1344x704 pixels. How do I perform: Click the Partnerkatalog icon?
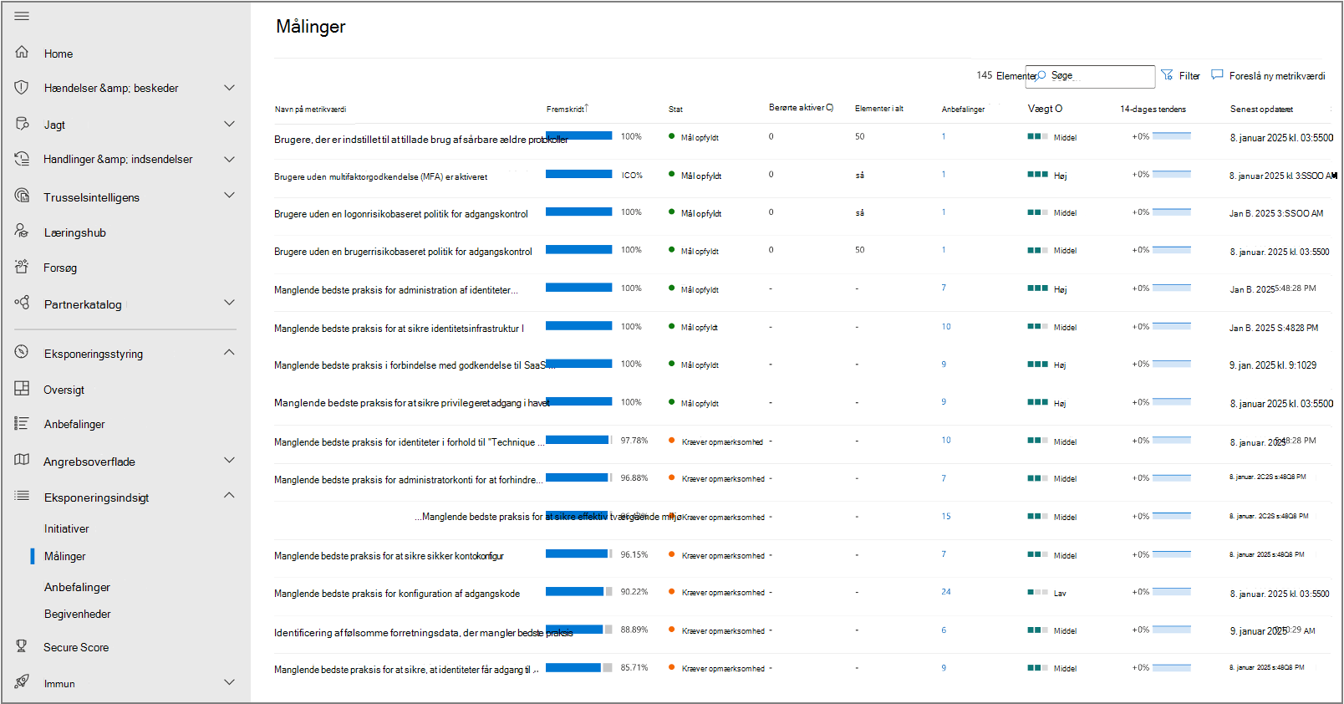click(x=22, y=303)
